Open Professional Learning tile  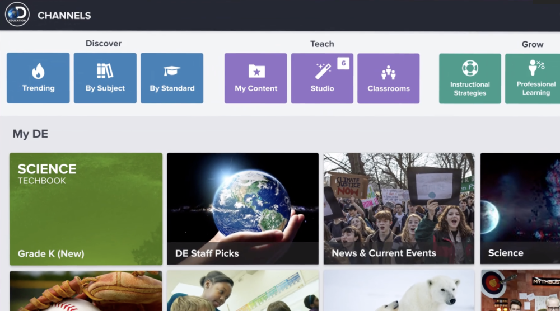(x=533, y=79)
